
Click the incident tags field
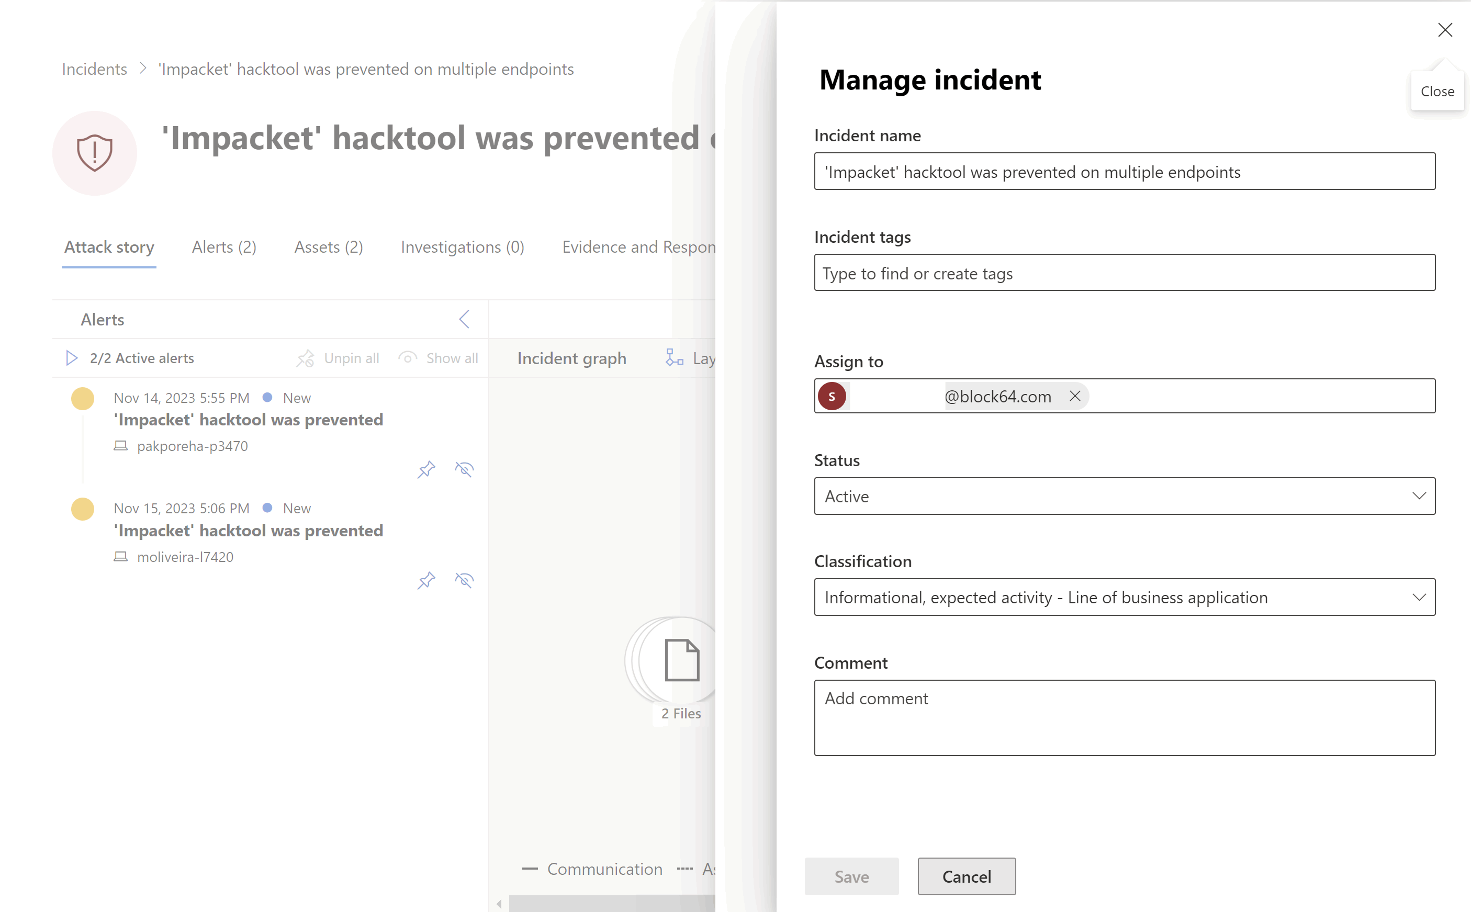tap(1124, 273)
